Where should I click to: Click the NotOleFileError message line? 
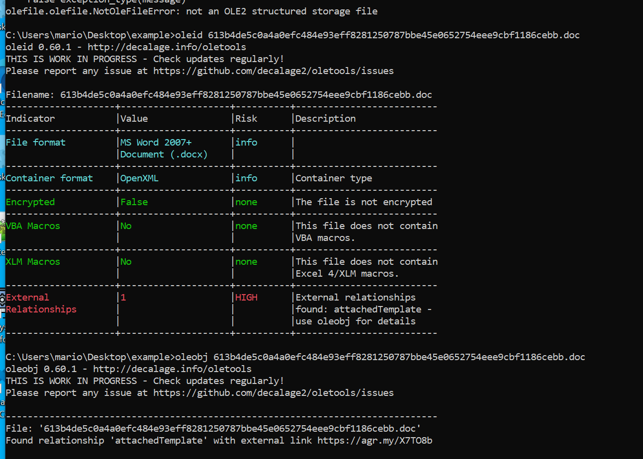[191, 11]
